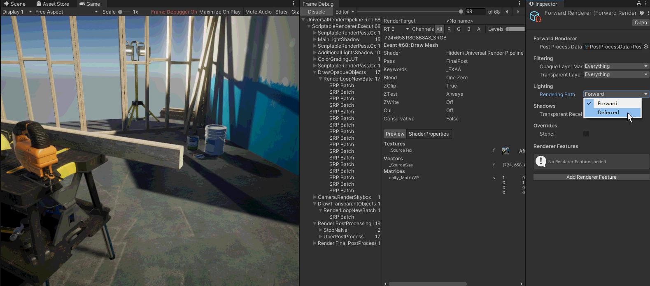Toggle Mute Audio in Game view
650x286 pixels.
258,12
